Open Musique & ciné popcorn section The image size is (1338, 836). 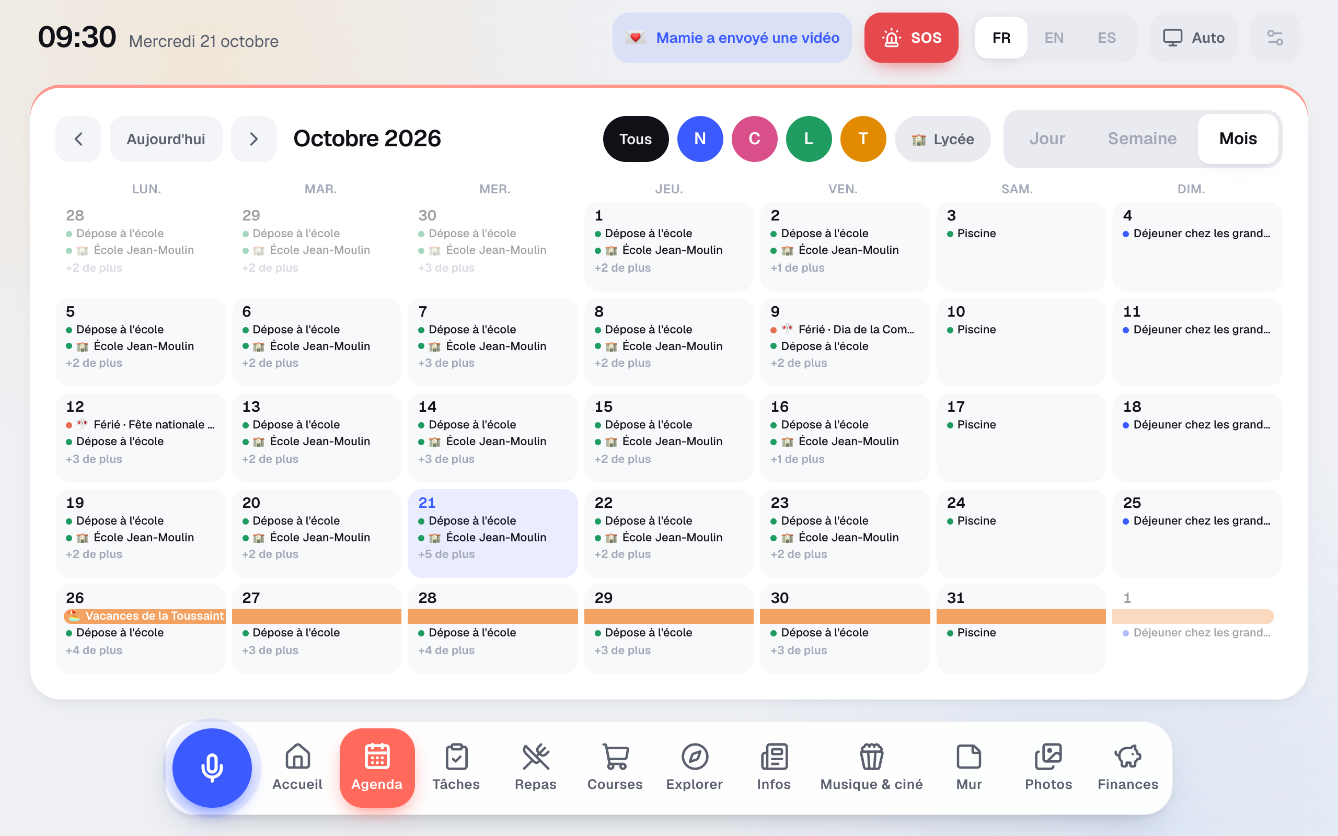tap(871, 768)
